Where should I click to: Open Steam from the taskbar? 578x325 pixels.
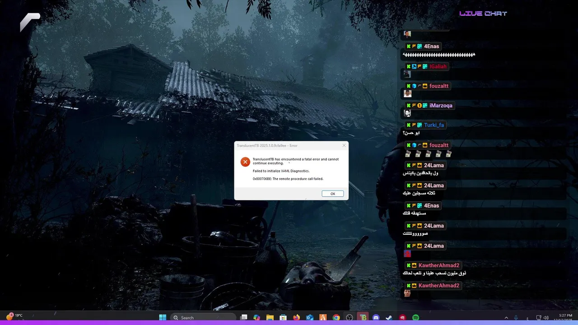click(x=389, y=317)
